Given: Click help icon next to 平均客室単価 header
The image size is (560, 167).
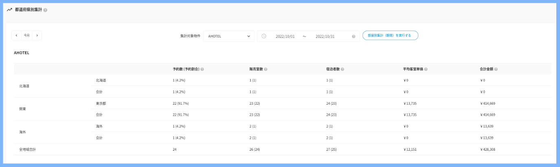Looking at the screenshot, I should [426, 69].
